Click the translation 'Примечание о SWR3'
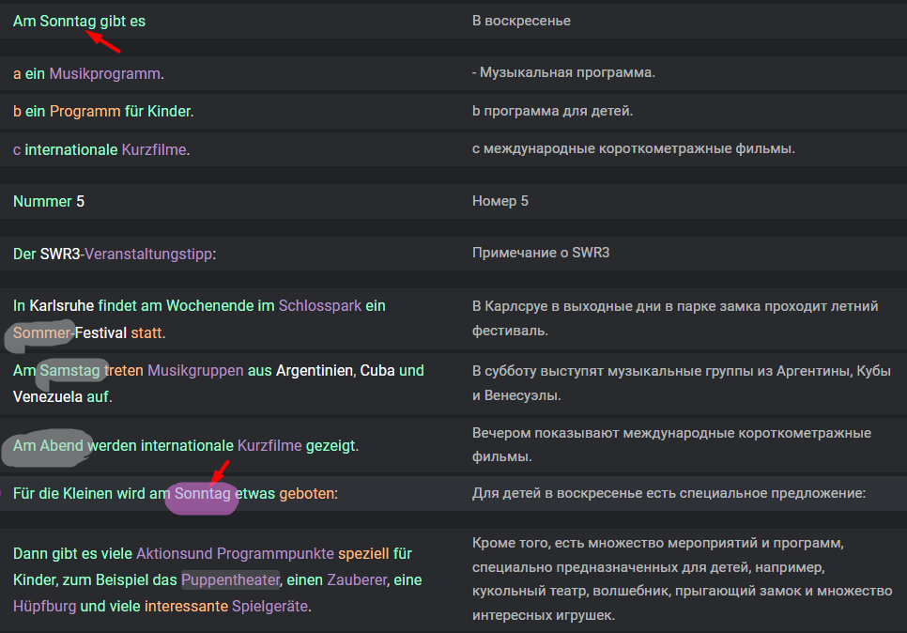 [x=541, y=253]
